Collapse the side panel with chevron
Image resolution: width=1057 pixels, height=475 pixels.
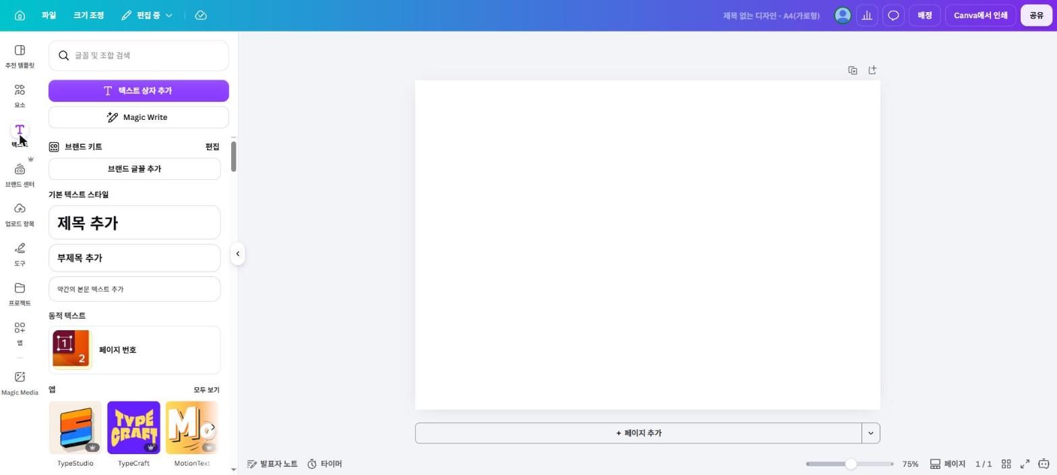(237, 254)
